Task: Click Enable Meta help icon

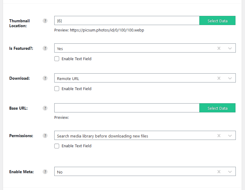Action: click(x=45, y=172)
